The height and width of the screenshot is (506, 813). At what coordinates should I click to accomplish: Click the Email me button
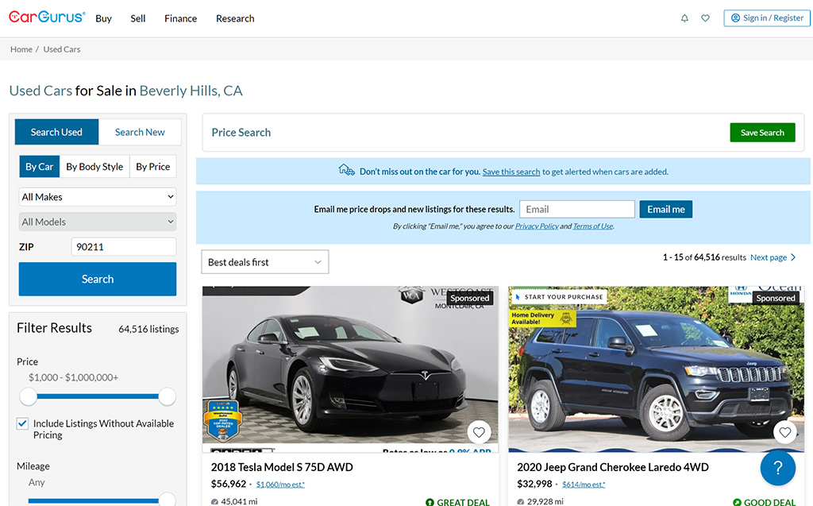666,209
